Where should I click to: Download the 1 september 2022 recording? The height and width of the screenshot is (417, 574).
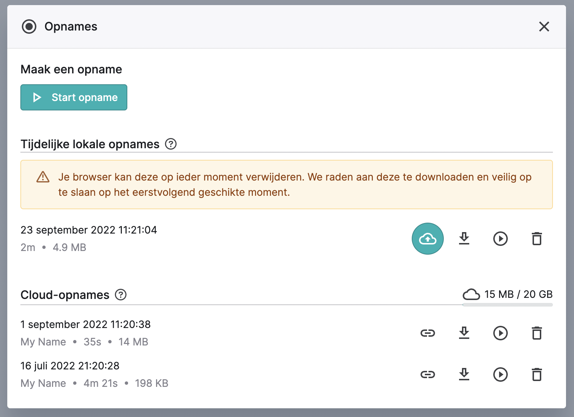[x=464, y=333]
